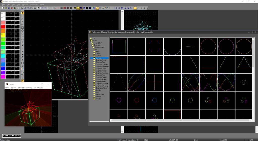Open the Scanner menu in Preview window
258x141 pixels.
(x=13, y=87)
